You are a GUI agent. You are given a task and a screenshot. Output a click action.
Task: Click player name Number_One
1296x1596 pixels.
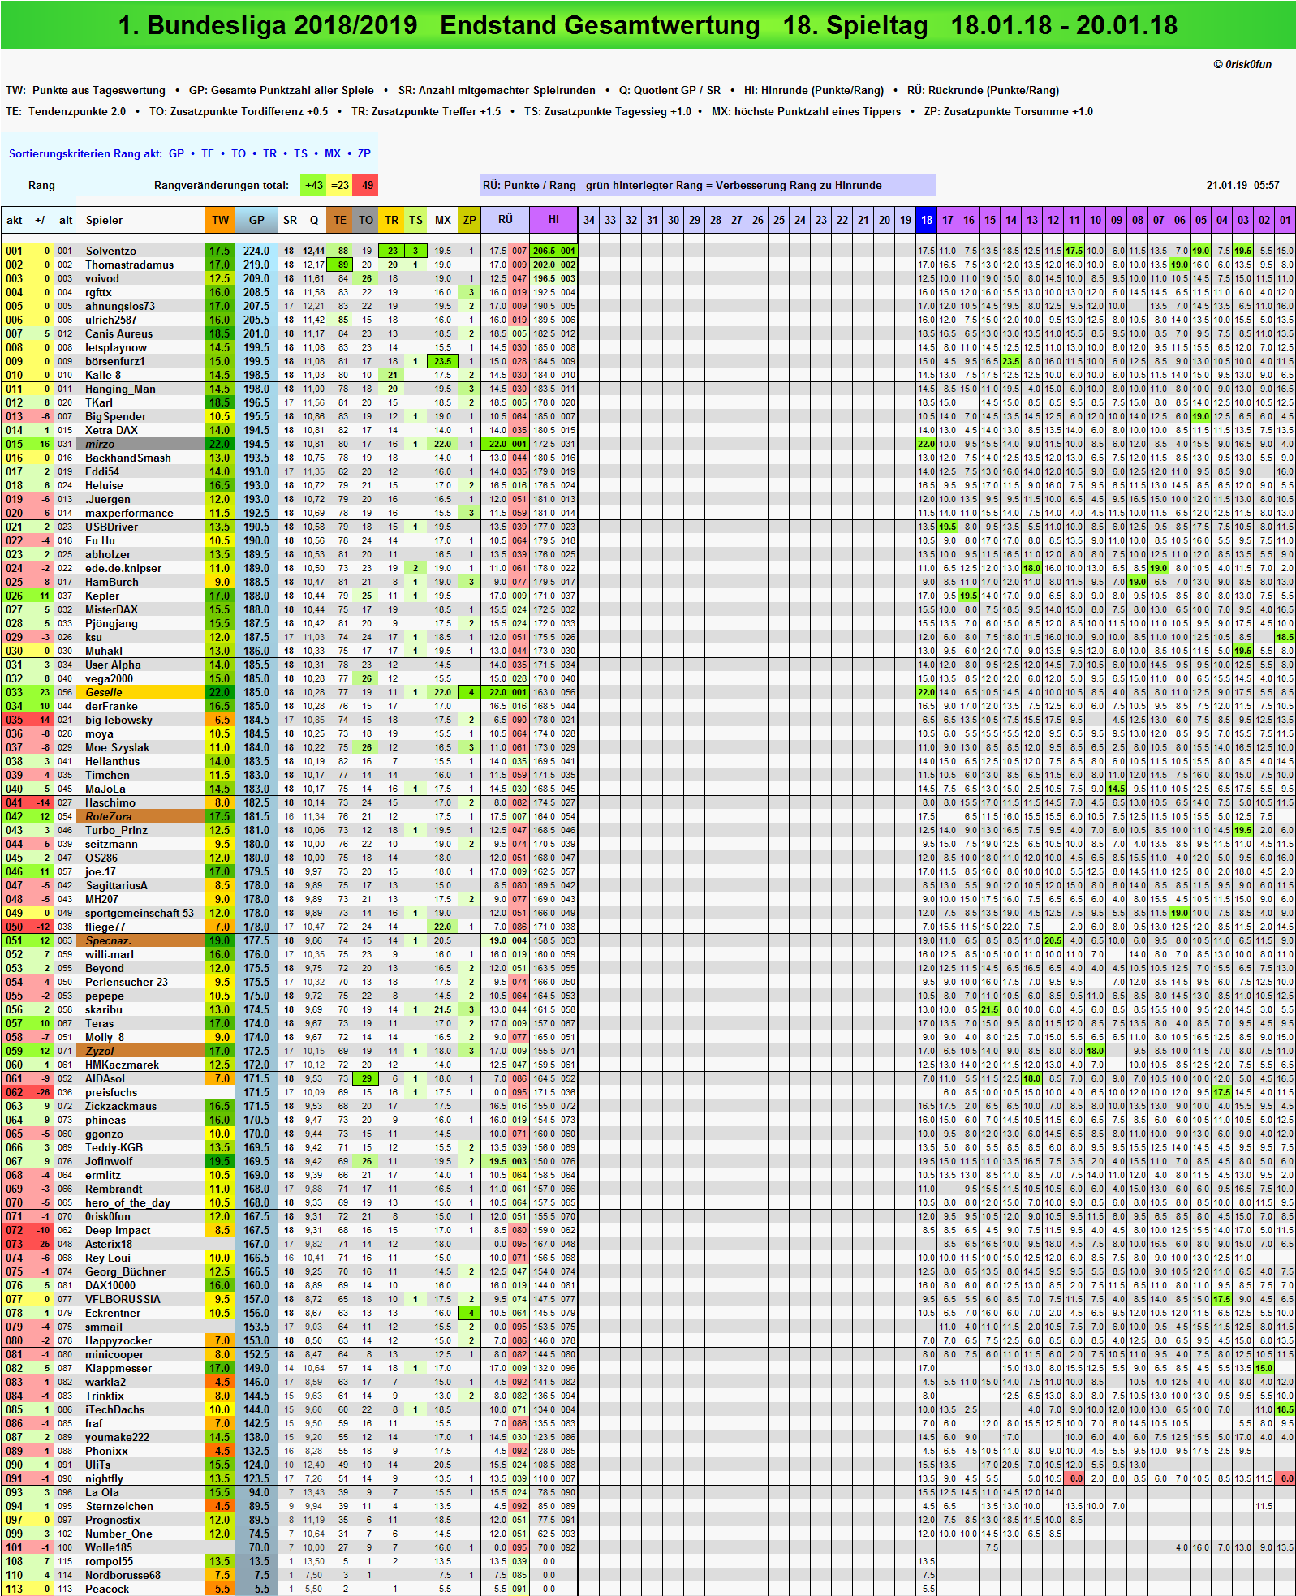coord(118,1534)
